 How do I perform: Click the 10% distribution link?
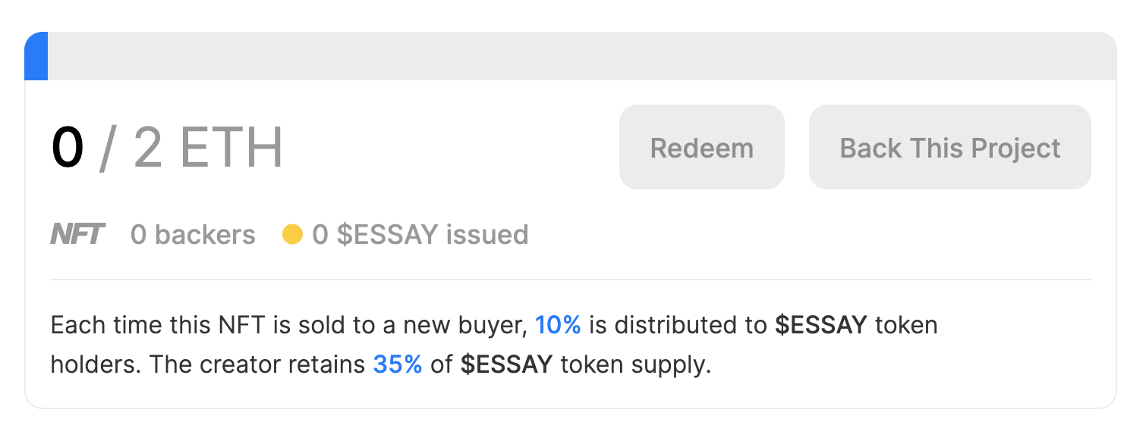point(558,326)
